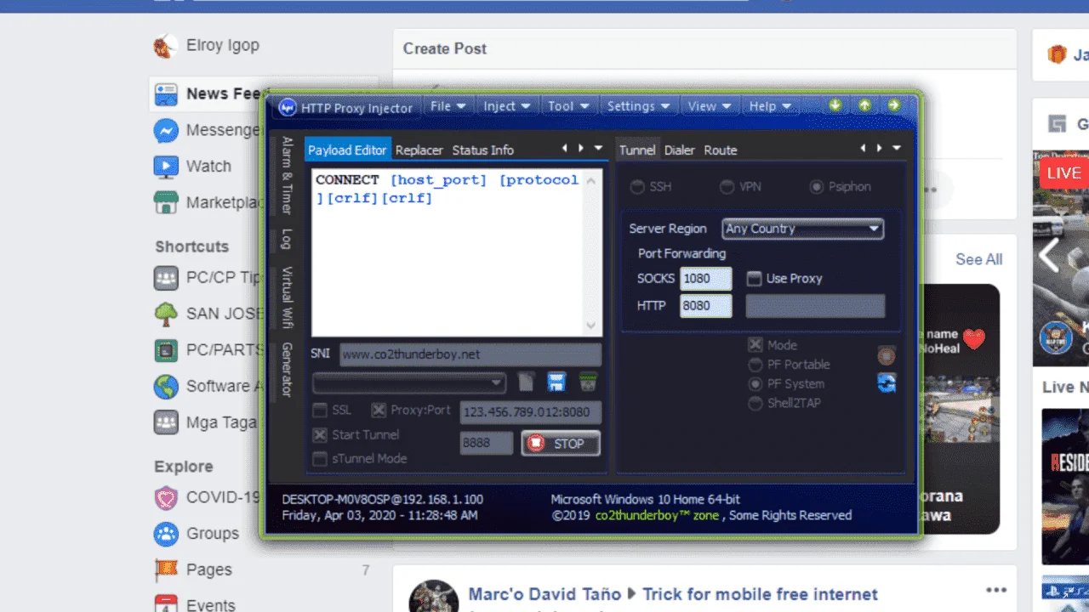Open COVID-19 heart icon in Explore

tap(166, 497)
